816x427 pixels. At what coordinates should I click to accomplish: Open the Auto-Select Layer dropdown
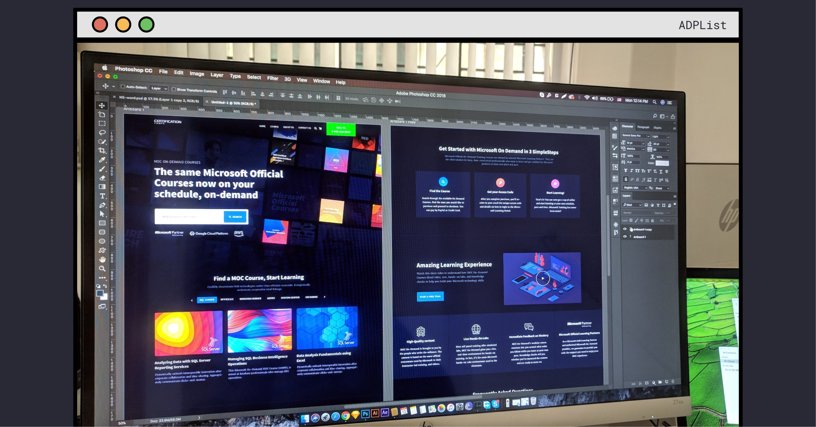coord(159,88)
